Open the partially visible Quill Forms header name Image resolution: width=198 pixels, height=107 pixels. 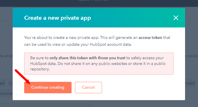coord(93,1)
